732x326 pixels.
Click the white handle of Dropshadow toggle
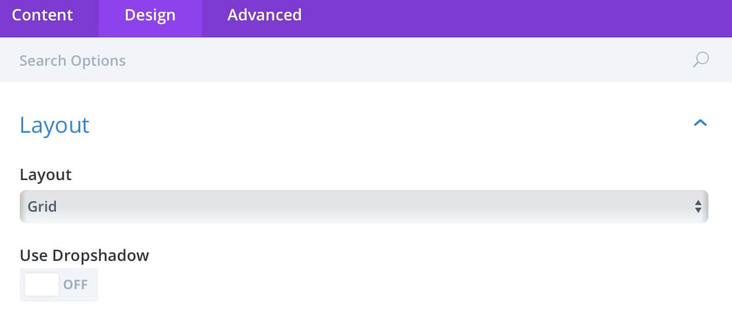(41, 285)
